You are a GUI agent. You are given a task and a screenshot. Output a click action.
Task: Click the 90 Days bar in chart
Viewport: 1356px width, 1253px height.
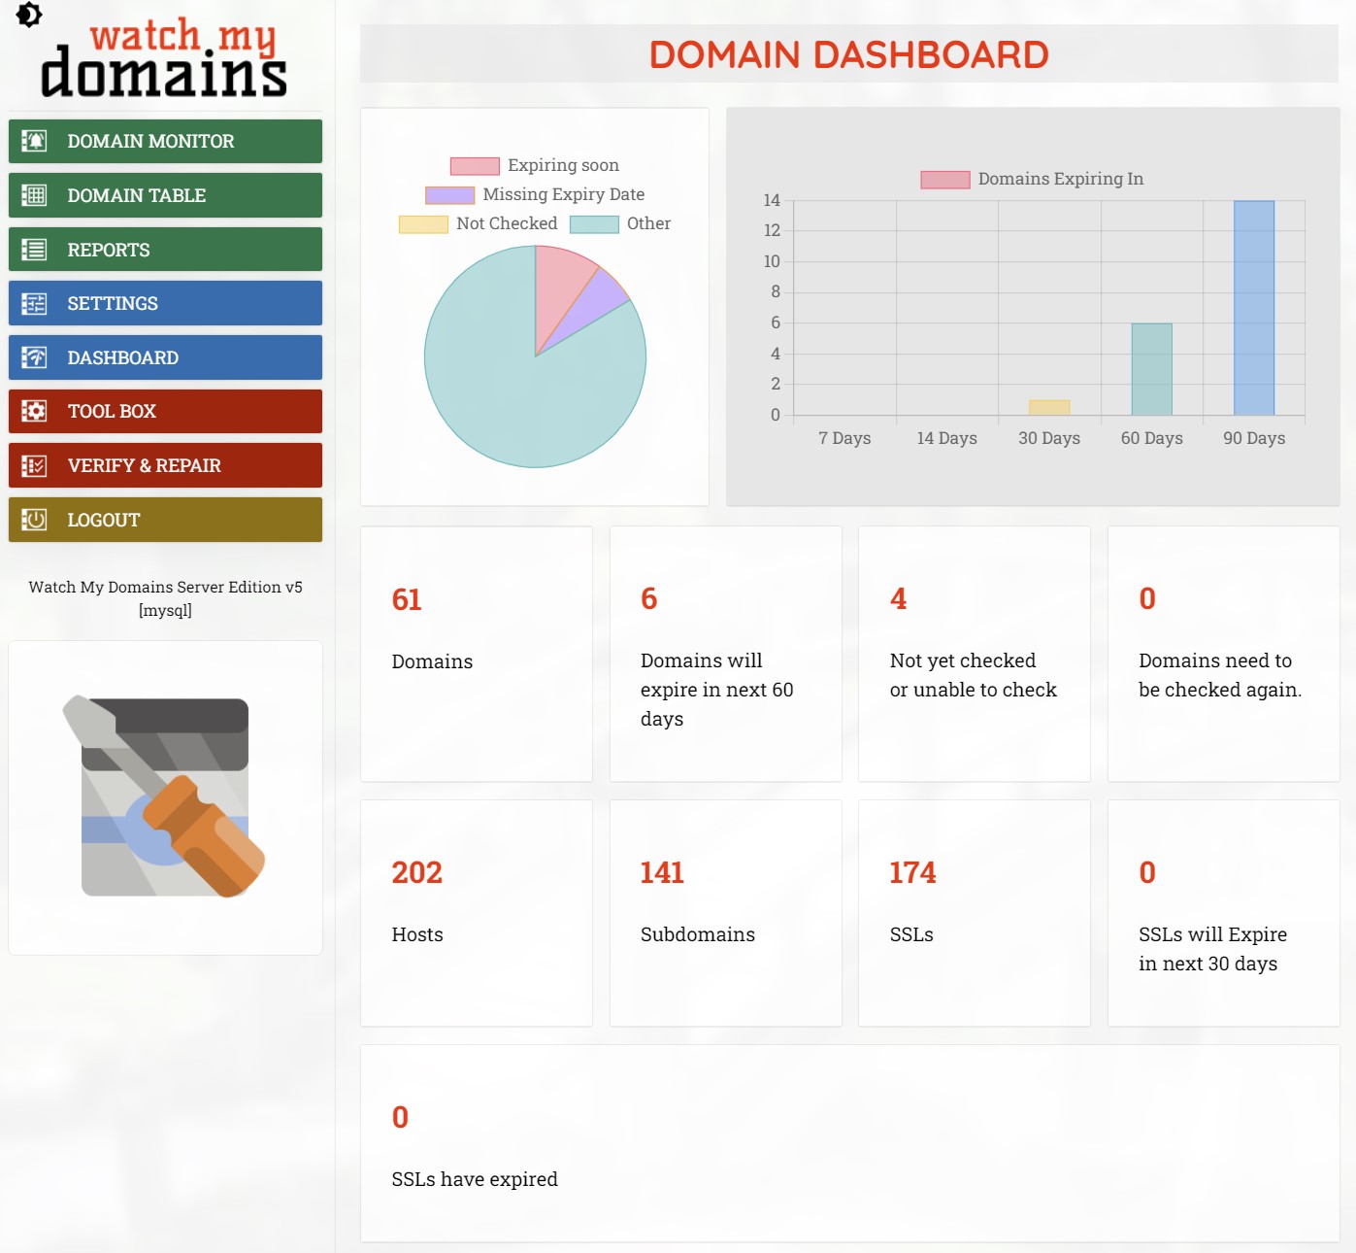click(1254, 306)
